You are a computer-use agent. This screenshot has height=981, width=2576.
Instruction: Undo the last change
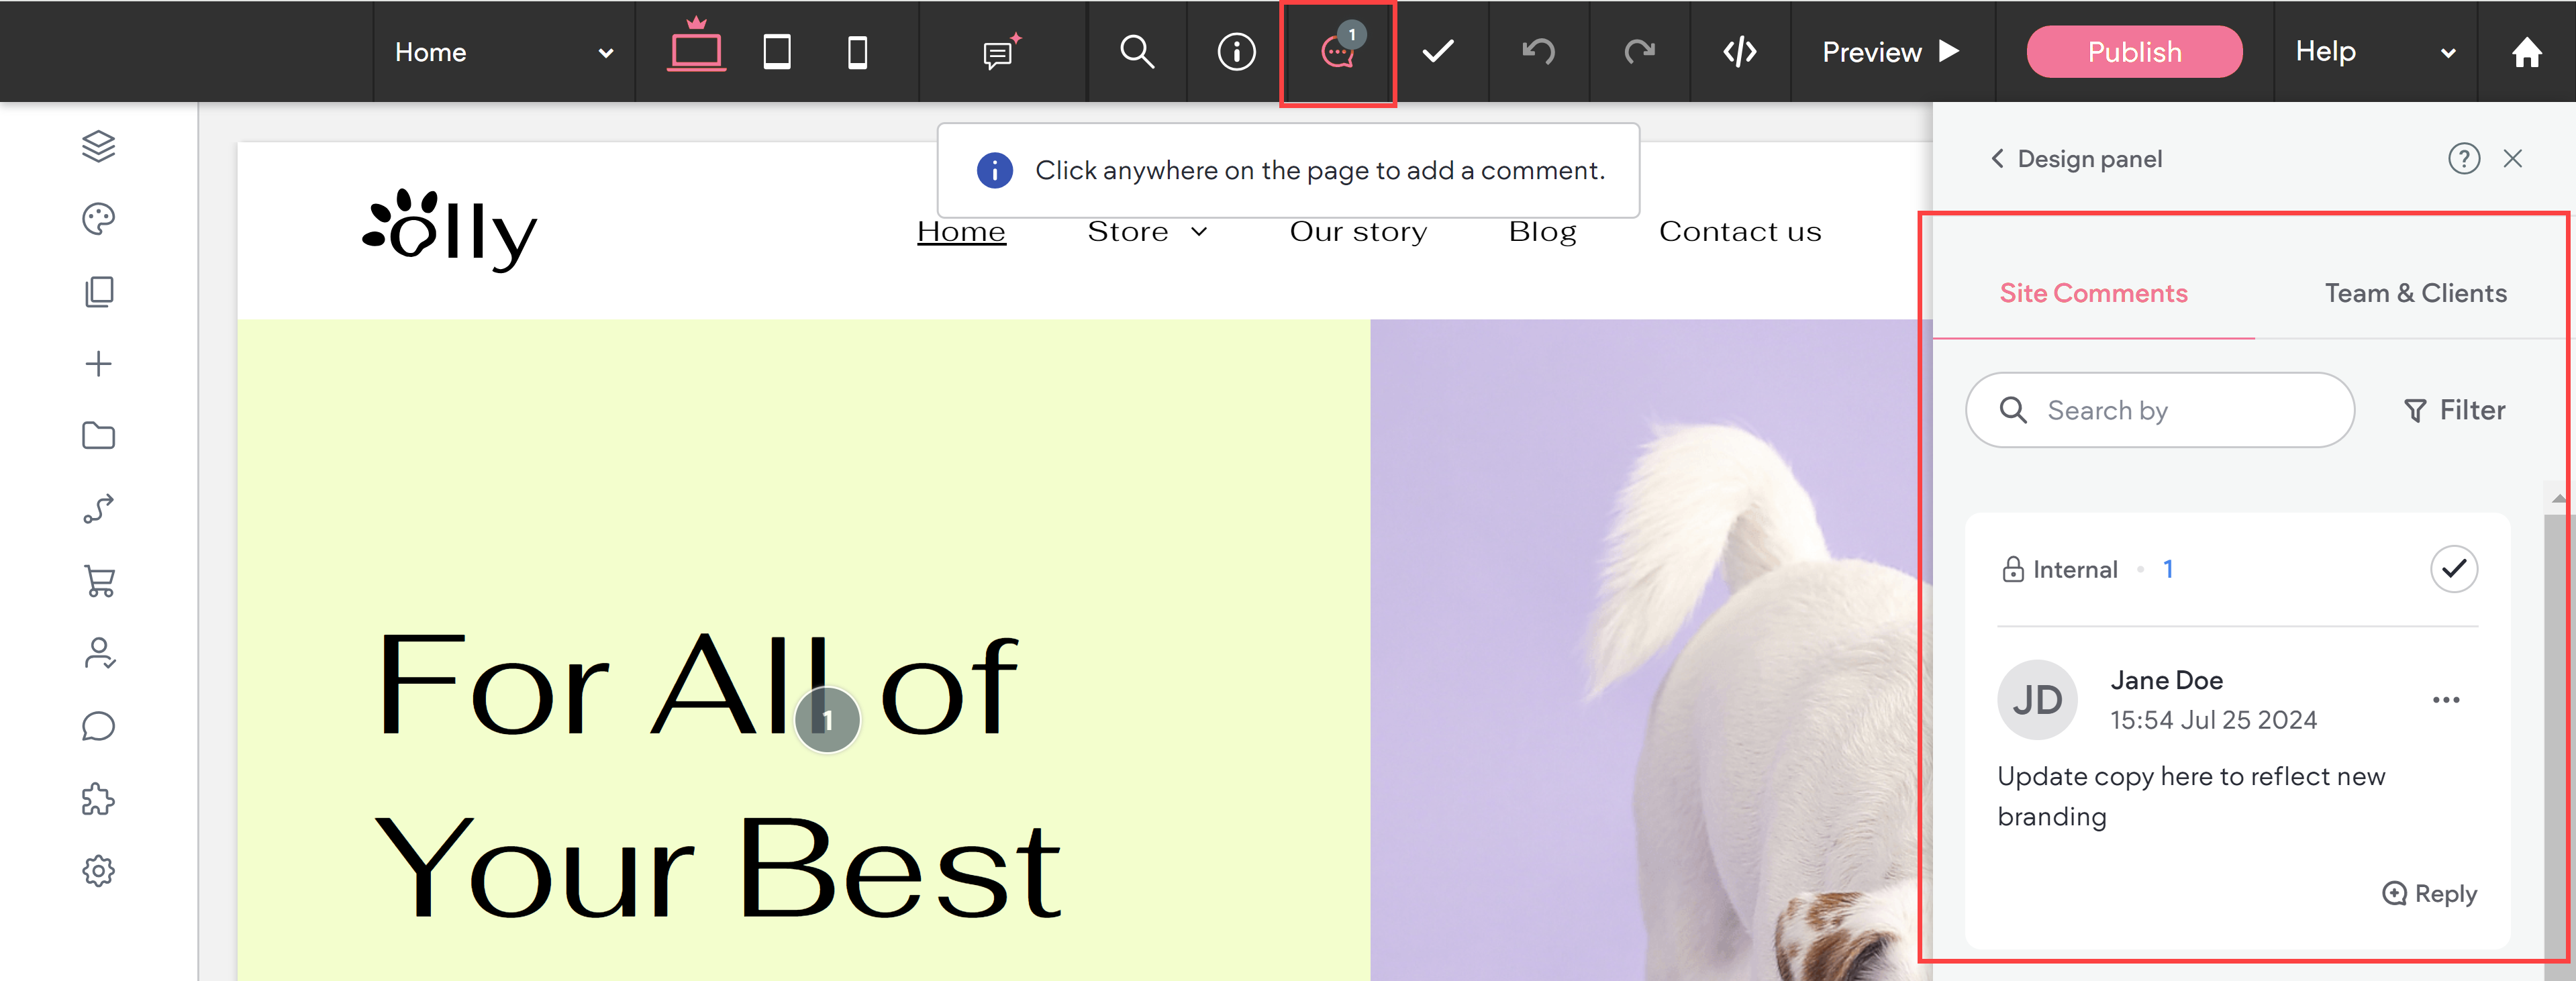(1538, 52)
